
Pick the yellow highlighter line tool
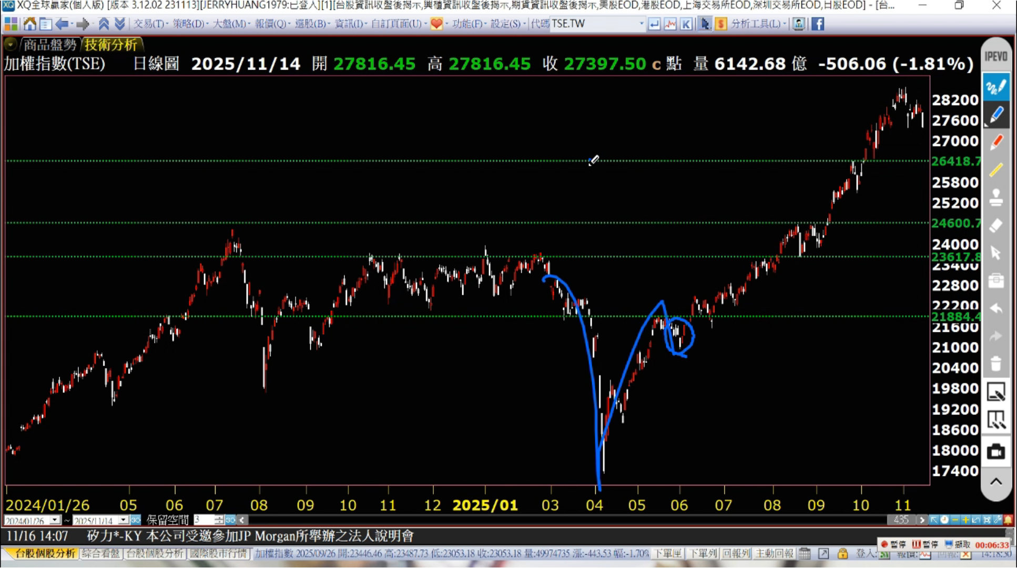pyautogui.click(x=996, y=170)
